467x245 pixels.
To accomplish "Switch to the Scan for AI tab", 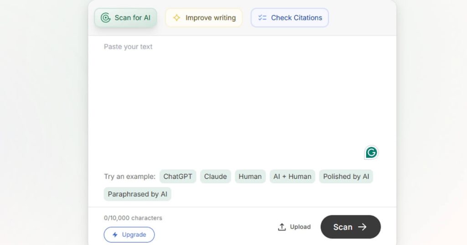I will point(126,18).
